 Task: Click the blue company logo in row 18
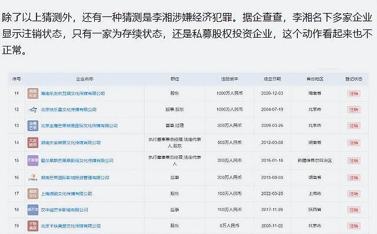pos(33,210)
